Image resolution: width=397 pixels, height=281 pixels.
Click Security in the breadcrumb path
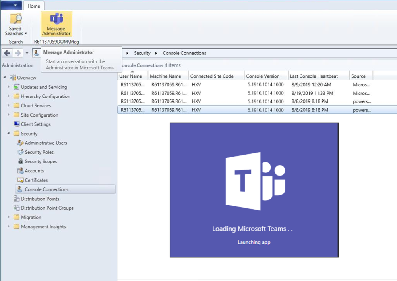click(142, 53)
